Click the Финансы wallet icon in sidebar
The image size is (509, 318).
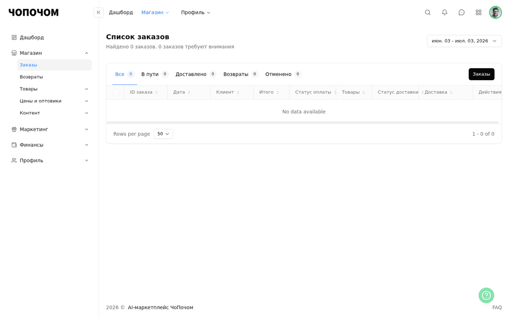(14, 145)
